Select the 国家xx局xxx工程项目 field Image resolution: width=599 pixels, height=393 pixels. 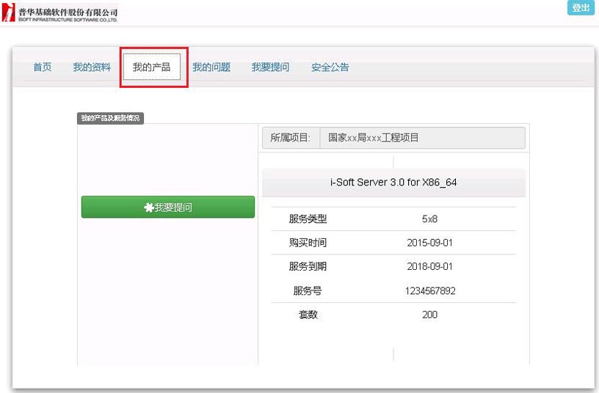(422, 138)
